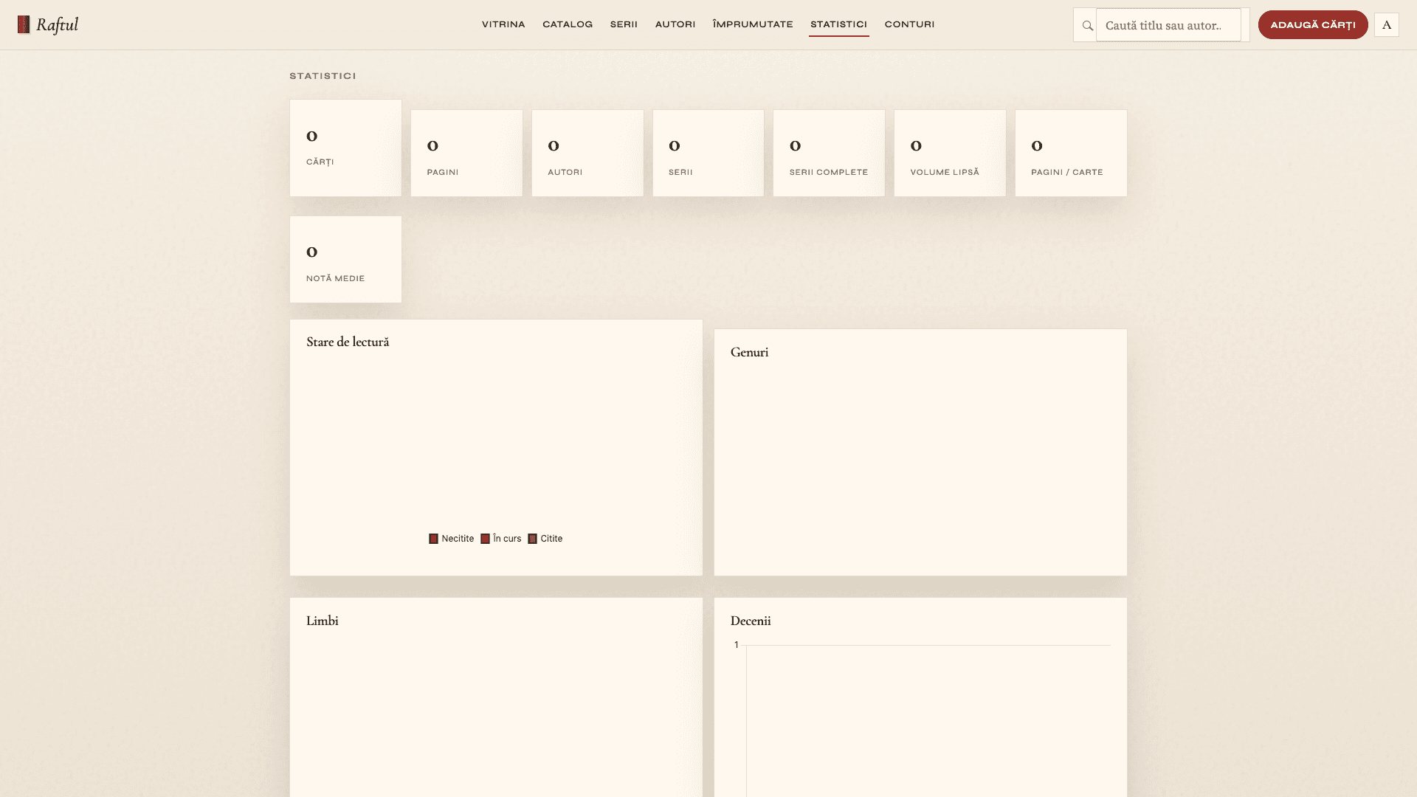Click the Raftul brand name link
This screenshot has height=797, width=1417.
[57, 25]
